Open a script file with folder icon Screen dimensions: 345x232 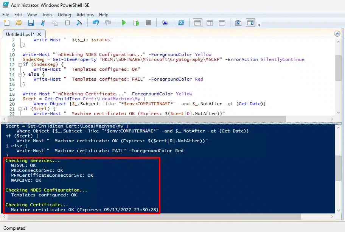19,23
